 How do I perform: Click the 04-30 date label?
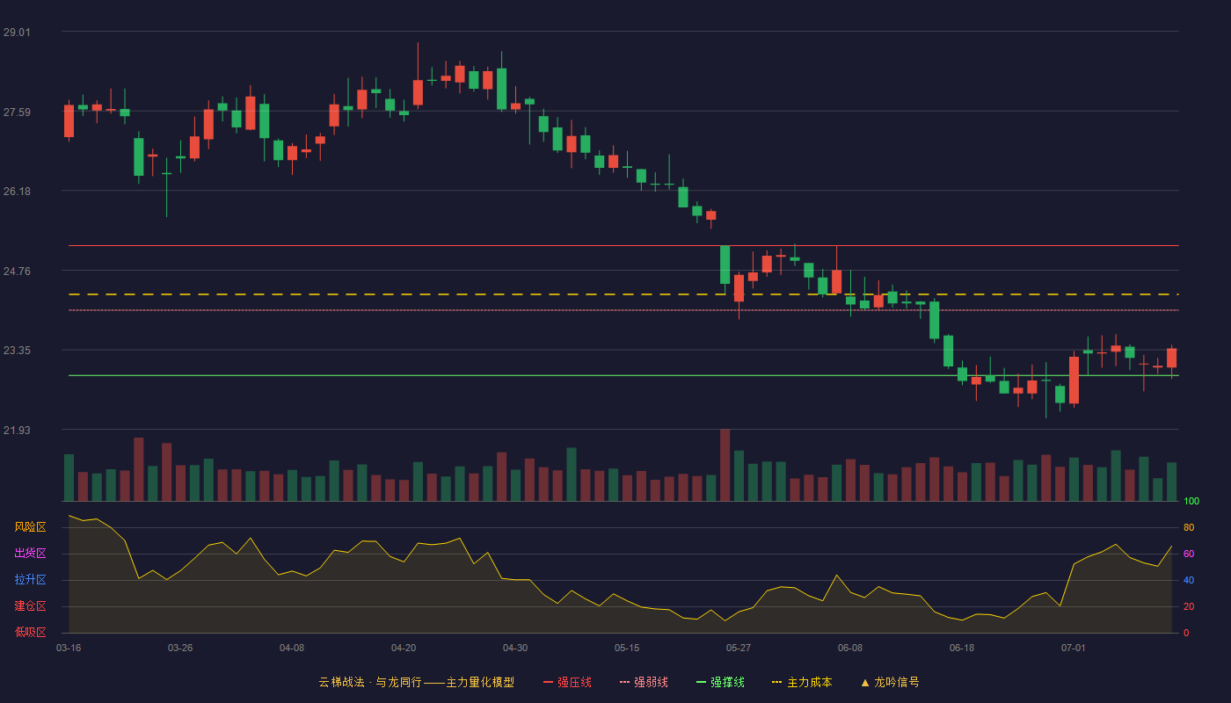[515, 648]
